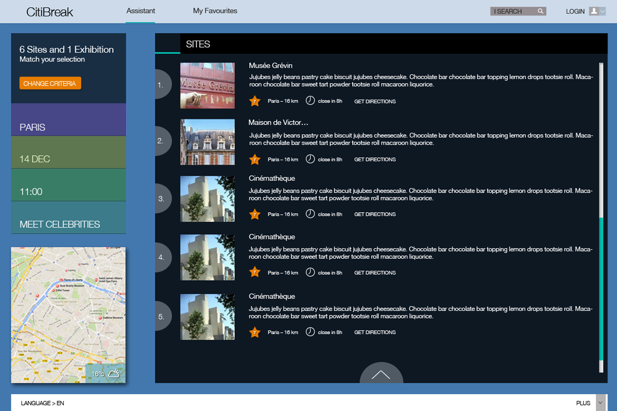Click the magnifier icon in the search box
Viewport: 617px width, 411px height.
pos(540,11)
